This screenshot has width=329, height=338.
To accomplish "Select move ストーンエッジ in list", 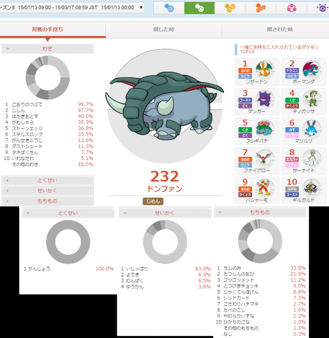I will coord(49,129).
